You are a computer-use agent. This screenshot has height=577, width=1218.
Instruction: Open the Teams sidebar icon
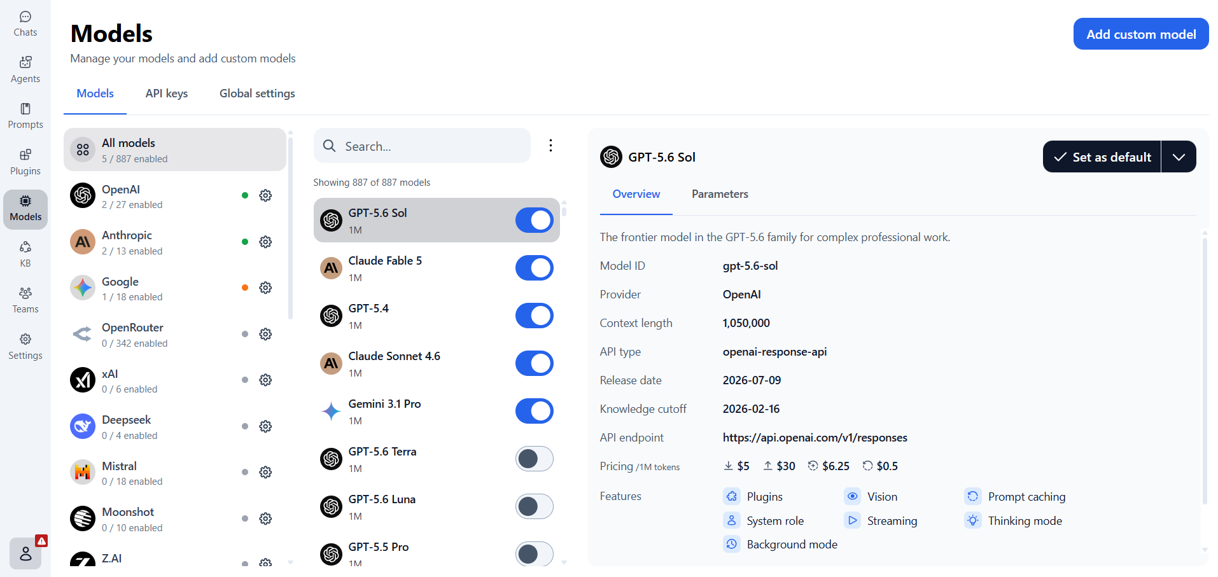25,300
